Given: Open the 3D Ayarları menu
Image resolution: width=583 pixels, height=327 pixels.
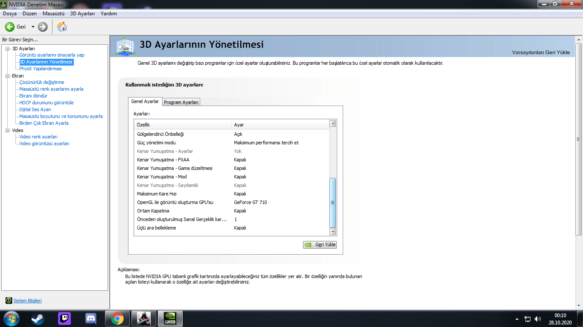Looking at the screenshot, I should [x=82, y=14].
